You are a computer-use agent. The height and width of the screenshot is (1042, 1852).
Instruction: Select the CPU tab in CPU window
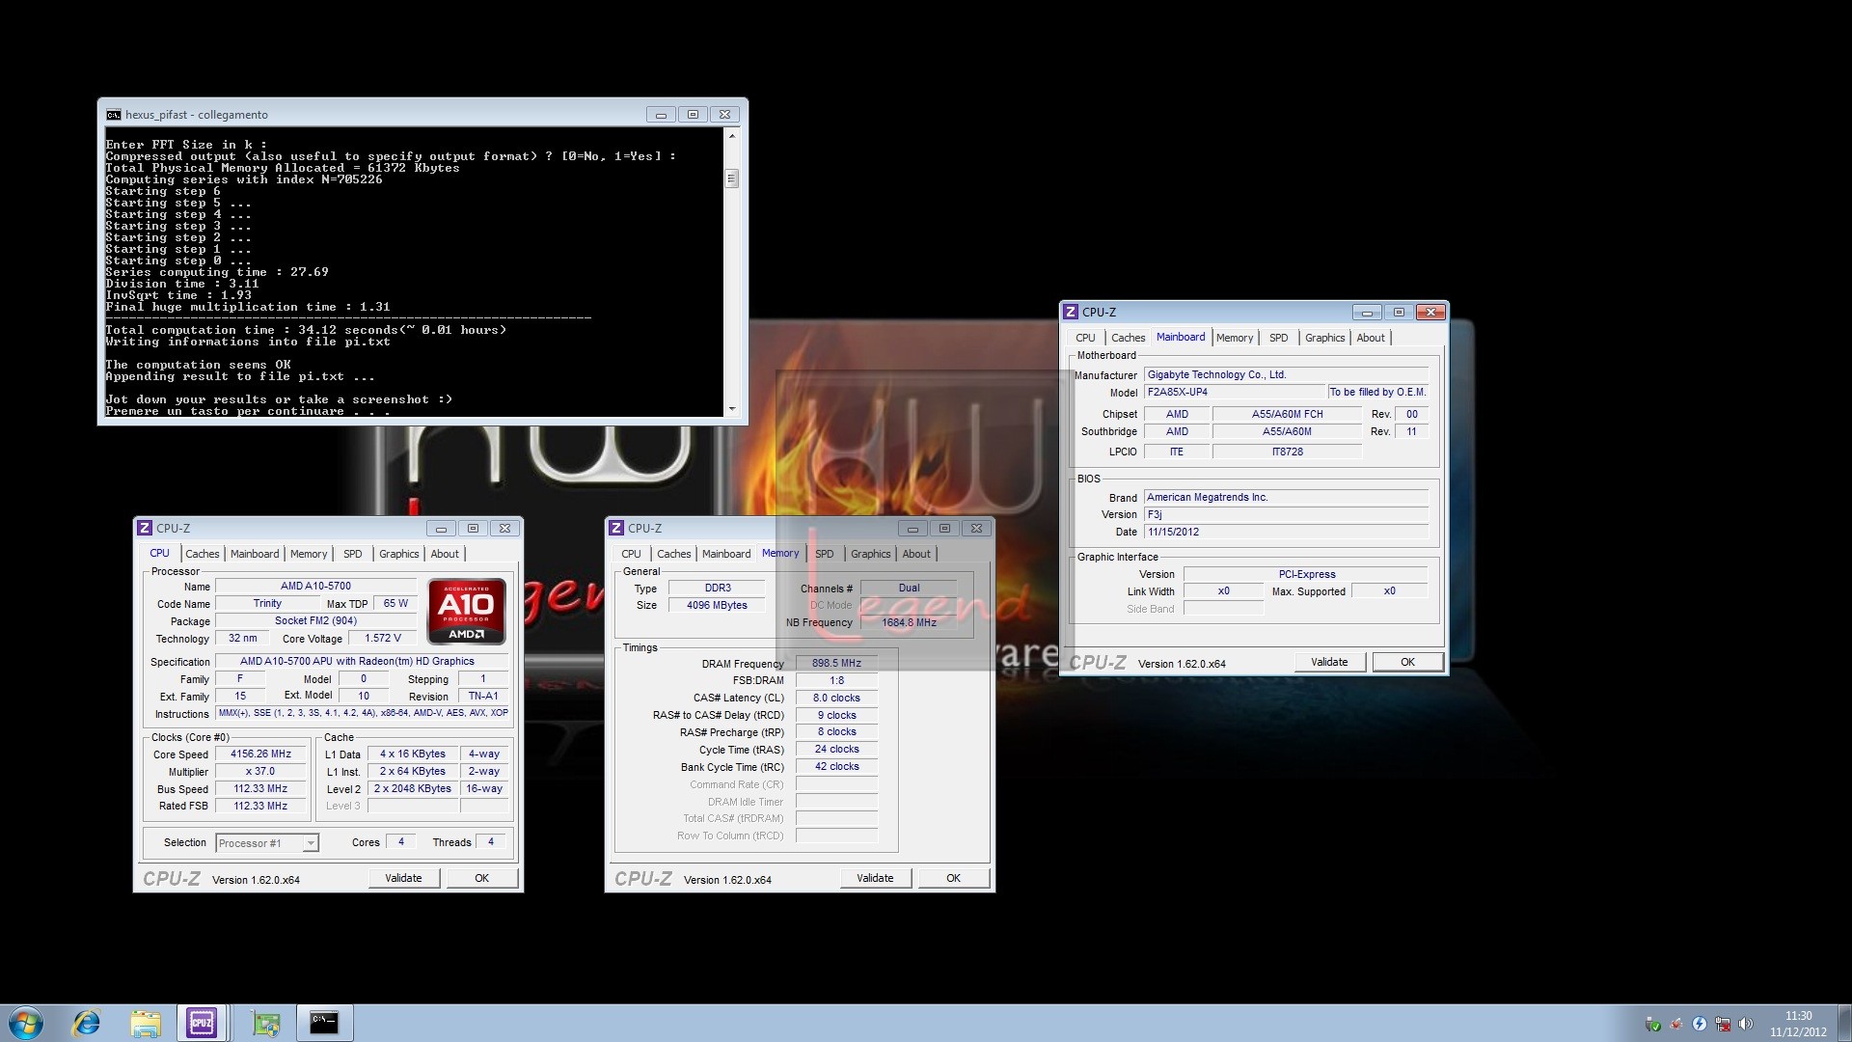[x=160, y=553]
